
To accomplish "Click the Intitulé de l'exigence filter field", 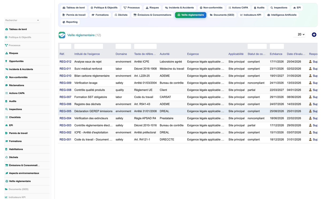I will coord(89,46).
